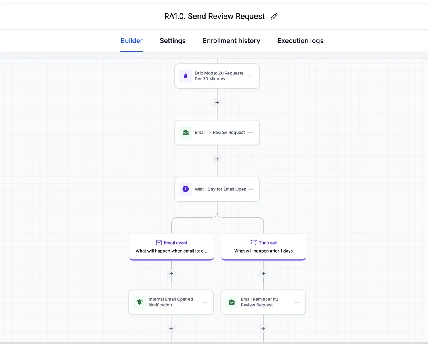Switch to the Builder tab
This screenshot has width=428, height=344.
coord(132,41)
